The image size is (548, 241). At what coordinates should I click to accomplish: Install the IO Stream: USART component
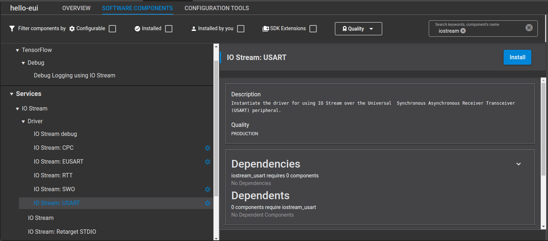[x=517, y=57]
